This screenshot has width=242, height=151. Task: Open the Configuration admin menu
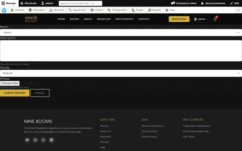click(x=117, y=10)
